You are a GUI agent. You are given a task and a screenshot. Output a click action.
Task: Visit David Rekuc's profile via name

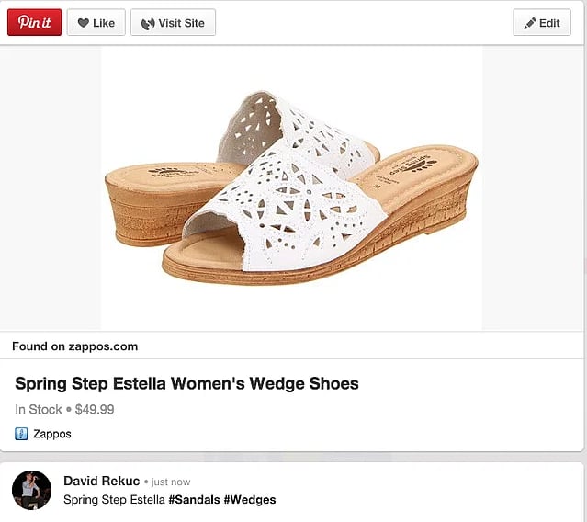click(101, 481)
